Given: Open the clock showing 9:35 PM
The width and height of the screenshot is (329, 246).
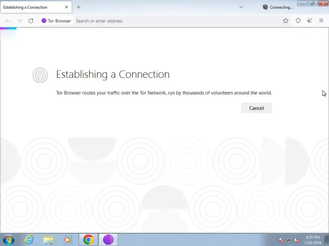Looking at the screenshot, I should point(313,240).
